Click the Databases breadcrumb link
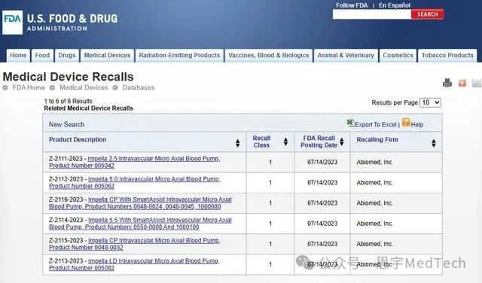The height and width of the screenshot is (283, 482). 139,87
